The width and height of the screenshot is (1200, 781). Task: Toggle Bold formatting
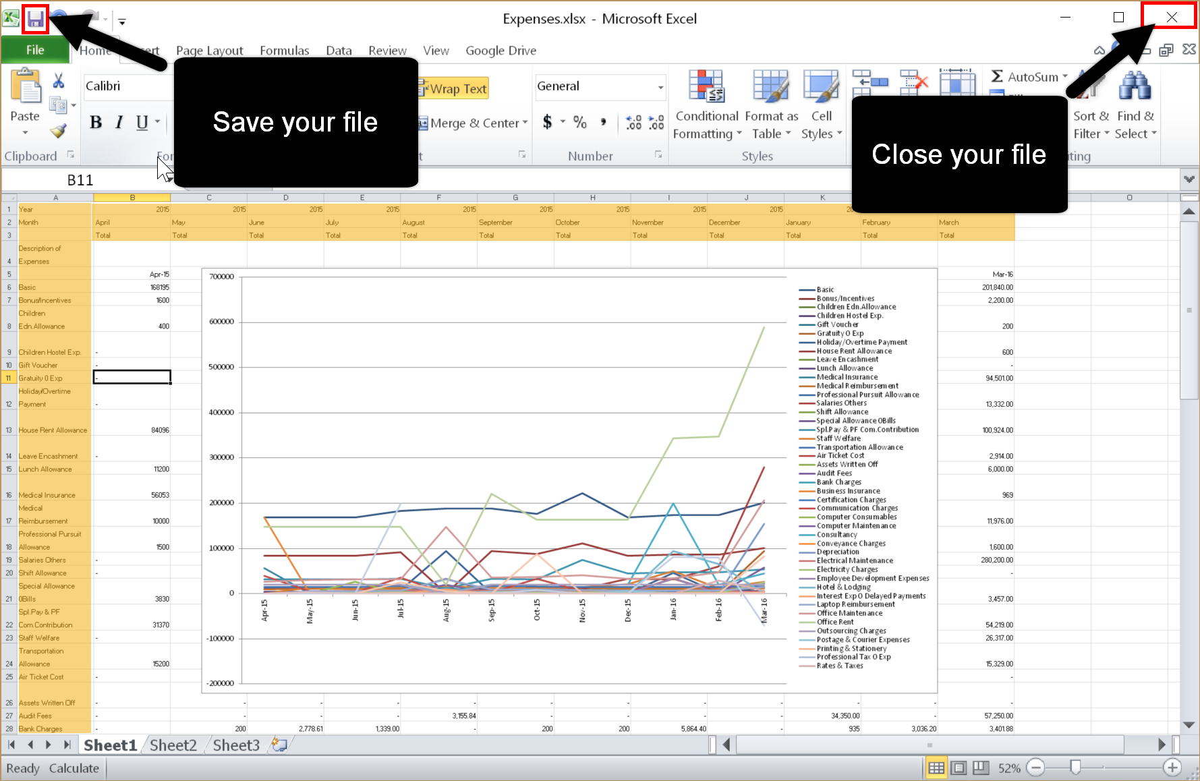[96, 122]
